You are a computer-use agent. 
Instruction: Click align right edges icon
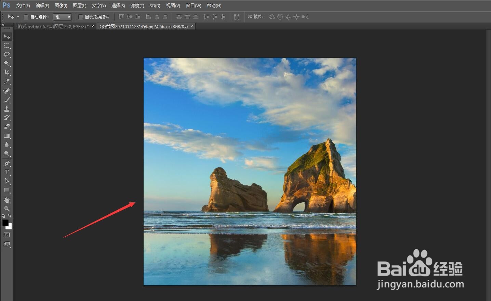pyautogui.click(x=165, y=17)
